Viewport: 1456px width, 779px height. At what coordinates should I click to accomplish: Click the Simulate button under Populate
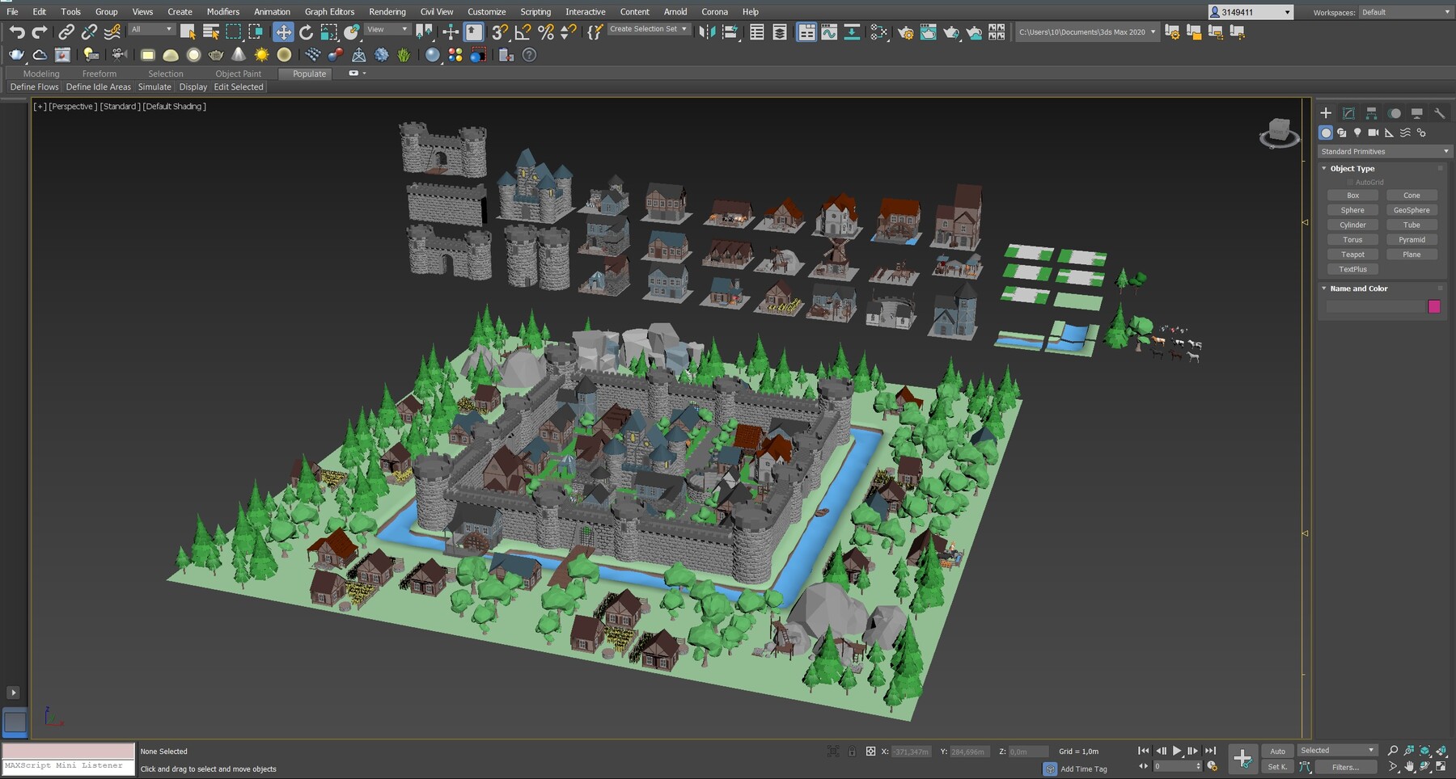154,86
